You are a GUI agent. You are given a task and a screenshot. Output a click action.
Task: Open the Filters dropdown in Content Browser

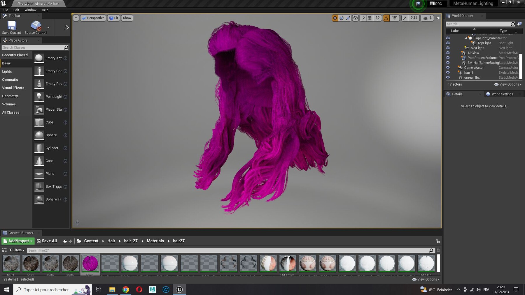click(17, 250)
